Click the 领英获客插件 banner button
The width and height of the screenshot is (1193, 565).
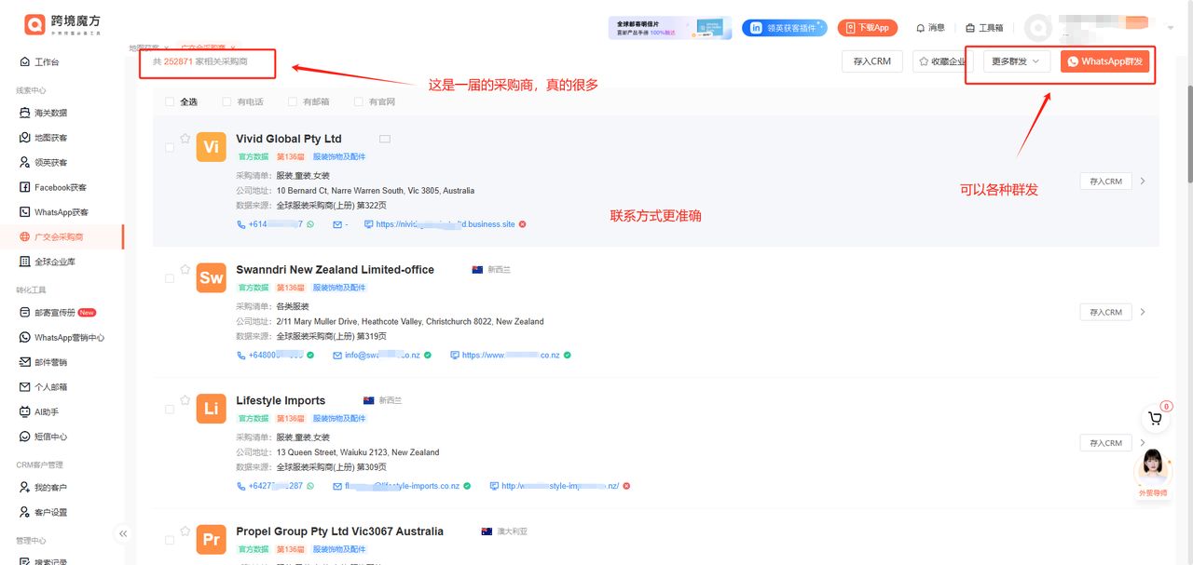click(784, 28)
